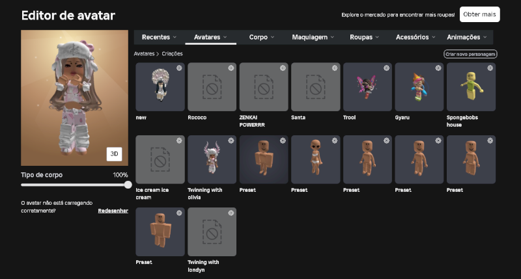Click the Tipo de corpo slider handle
The height and width of the screenshot is (279, 521).
pos(128,185)
